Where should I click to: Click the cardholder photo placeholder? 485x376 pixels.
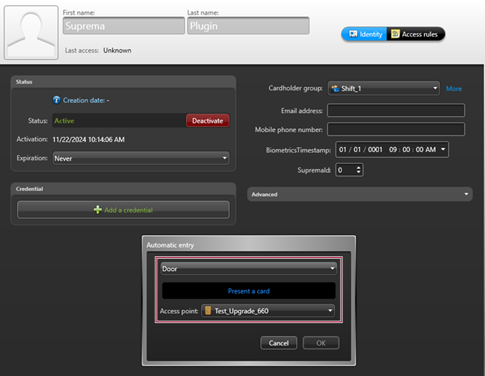coord(31,33)
